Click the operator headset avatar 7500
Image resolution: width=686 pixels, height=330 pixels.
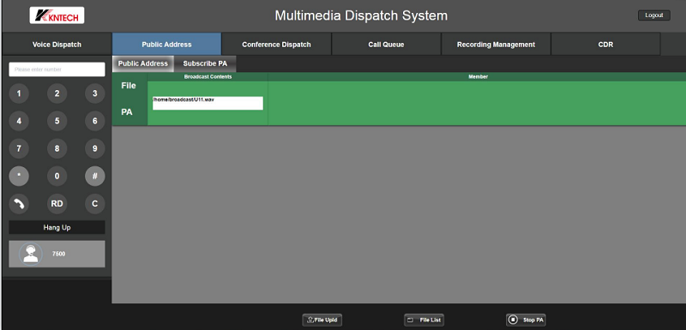pyautogui.click(x=31, y=254)
